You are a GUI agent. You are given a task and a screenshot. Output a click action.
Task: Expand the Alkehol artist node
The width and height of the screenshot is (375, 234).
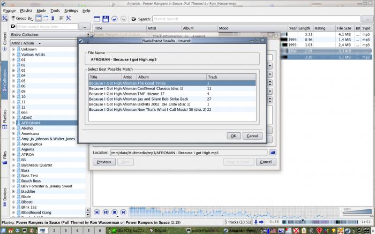pyautogui.click(x=13, y=129)
